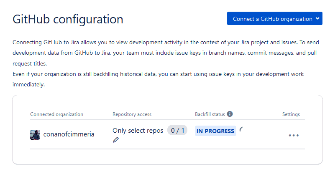Click the conanofcimmeria avatar image

[x=35, y=135]
